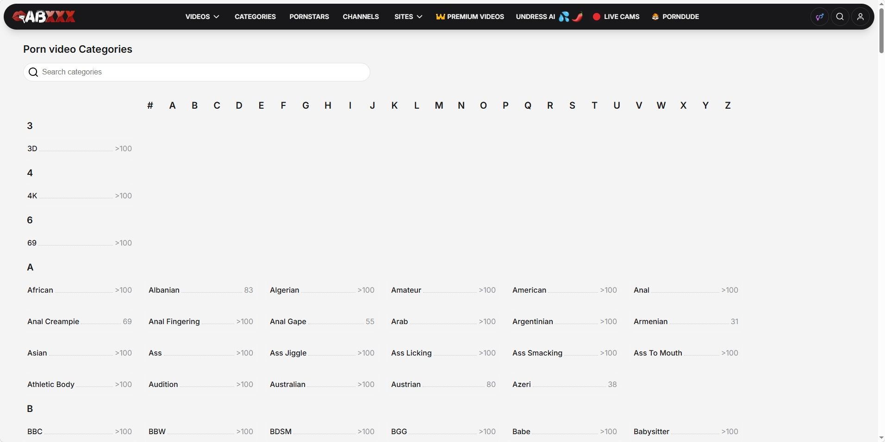Jump to letter L in alphabet index
885x442 pixels.
click(417, 105)
